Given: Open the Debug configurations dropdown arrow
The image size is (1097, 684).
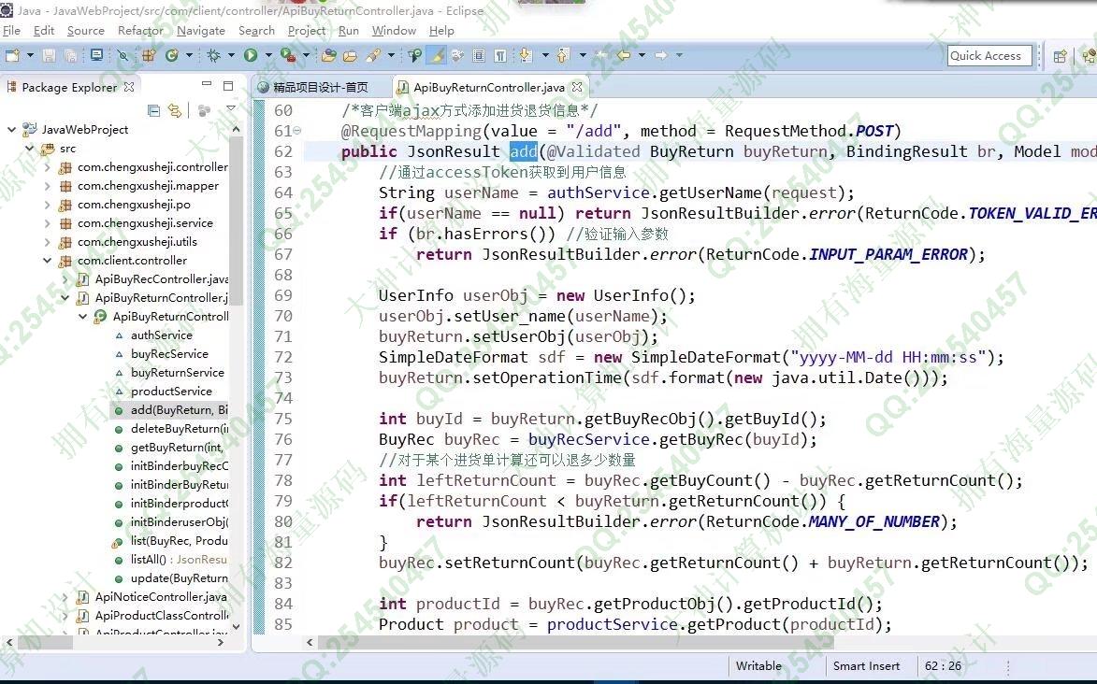Looking at the screenshot, I should pos(232,55).
